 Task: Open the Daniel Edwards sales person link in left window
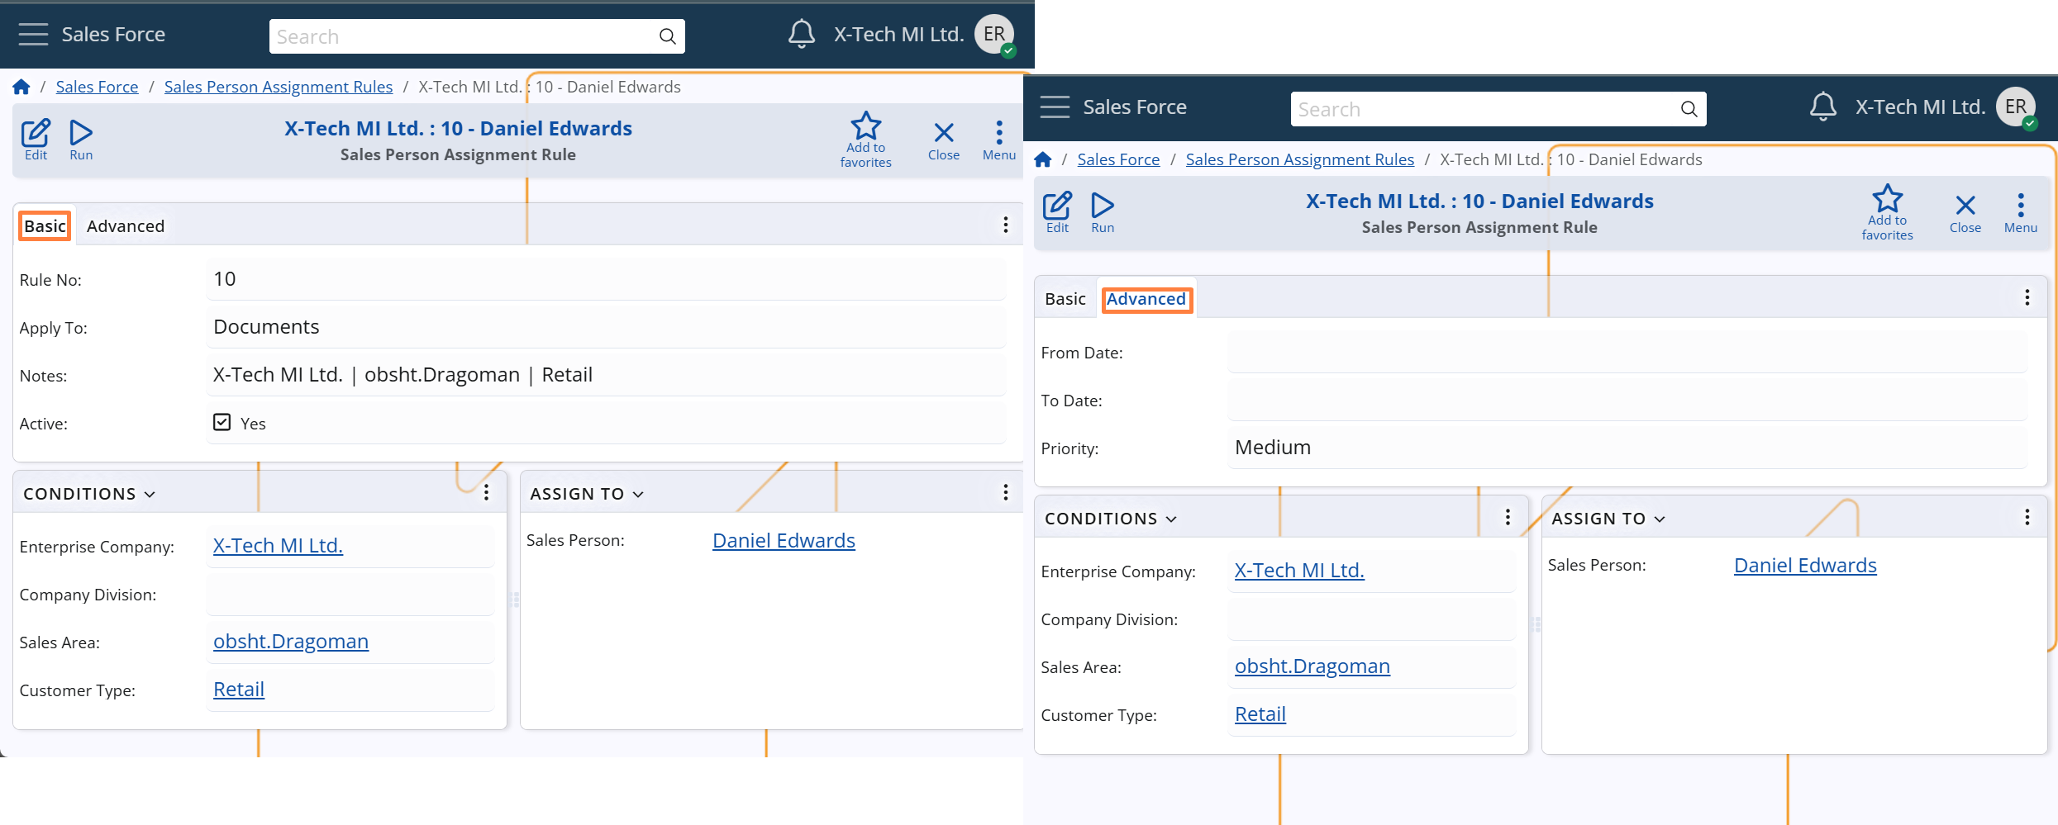pos(784,541)
